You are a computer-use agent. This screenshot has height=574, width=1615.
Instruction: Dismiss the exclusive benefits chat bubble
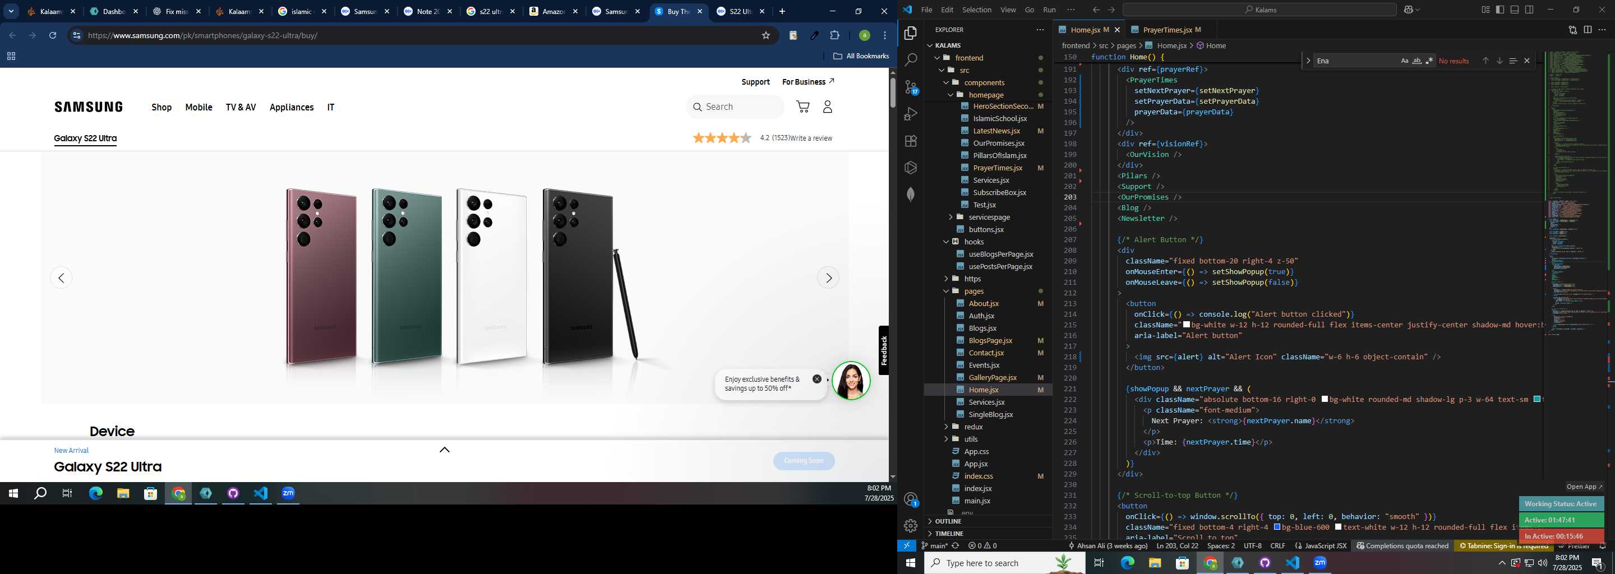tap(816, 379)
